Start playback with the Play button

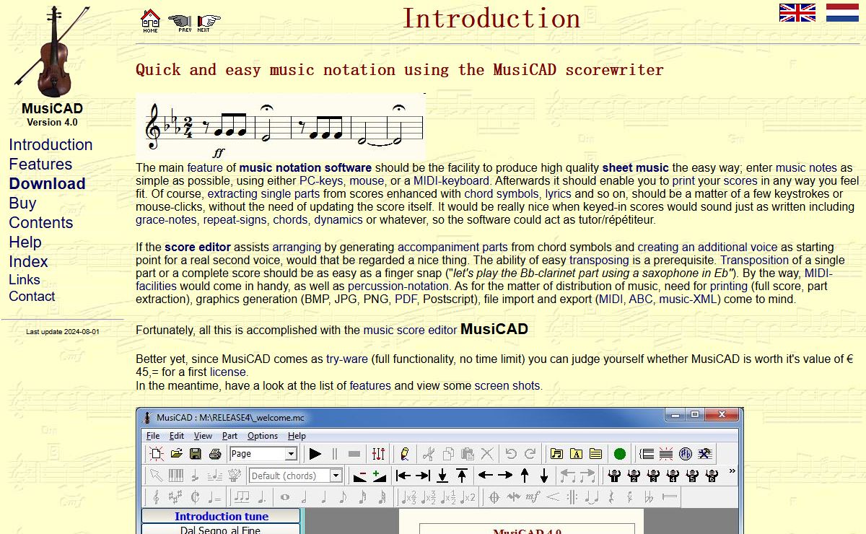tap(315, 454)
